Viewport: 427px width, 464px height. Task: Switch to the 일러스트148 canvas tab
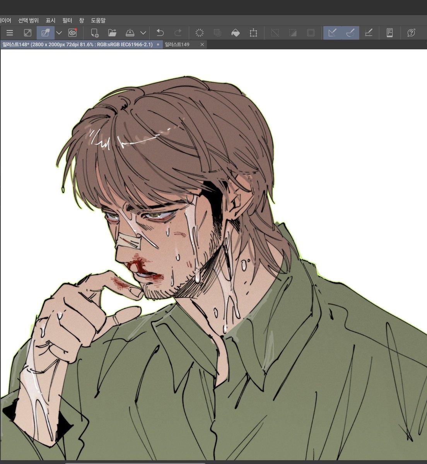tap(80, 44)
